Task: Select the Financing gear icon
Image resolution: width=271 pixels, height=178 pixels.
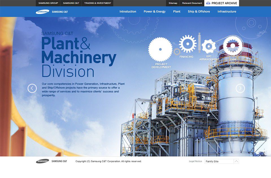Action: [x=187, y=44]
